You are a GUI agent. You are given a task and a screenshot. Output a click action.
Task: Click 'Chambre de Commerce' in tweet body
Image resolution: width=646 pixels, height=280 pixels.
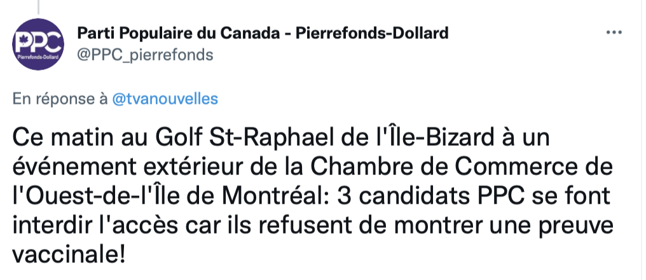[x=449, y=167]
